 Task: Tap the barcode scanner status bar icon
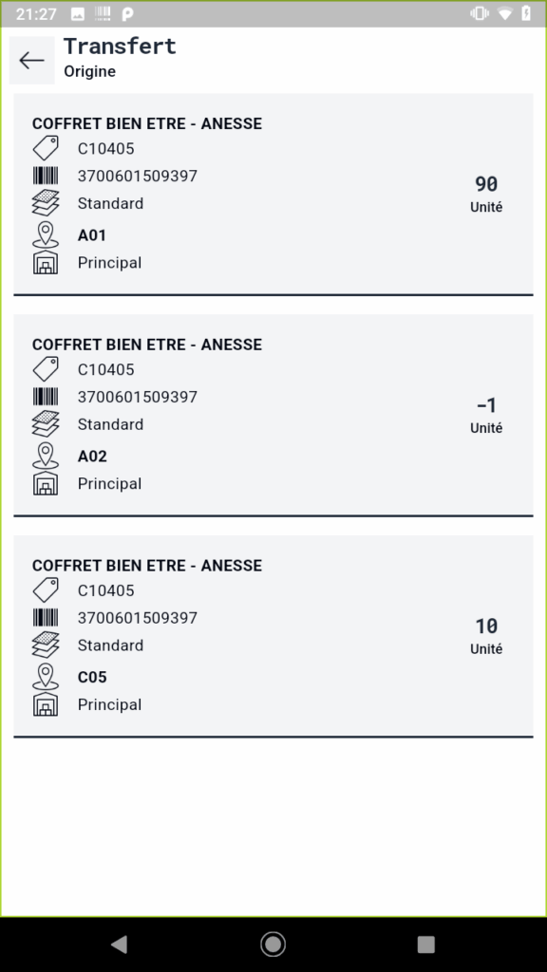click(103, 13)
